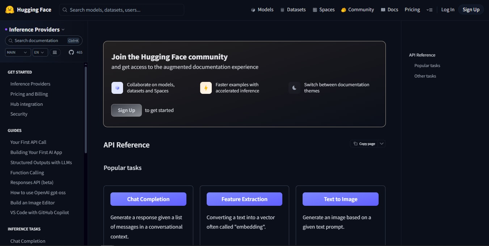Open the EN language dropdown
Viewport: 489px width, 246px height.
[x=40, y=52]
